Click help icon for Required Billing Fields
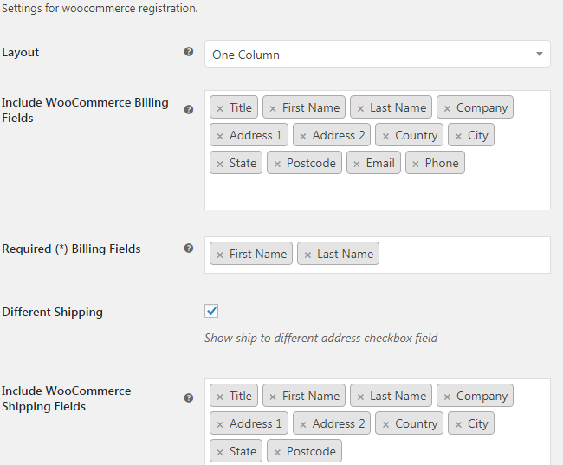 (189, 249)
